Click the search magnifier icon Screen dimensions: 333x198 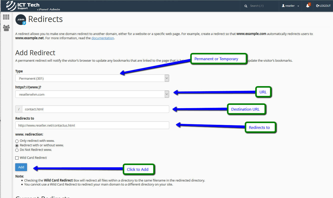[246, 6]
